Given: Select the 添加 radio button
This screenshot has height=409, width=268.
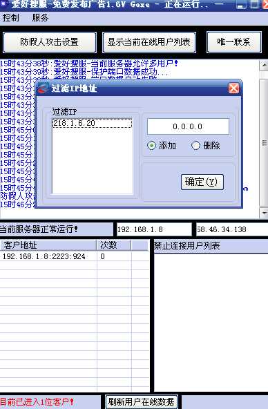Looking at the screenshot, I should [x=151, y=145].
